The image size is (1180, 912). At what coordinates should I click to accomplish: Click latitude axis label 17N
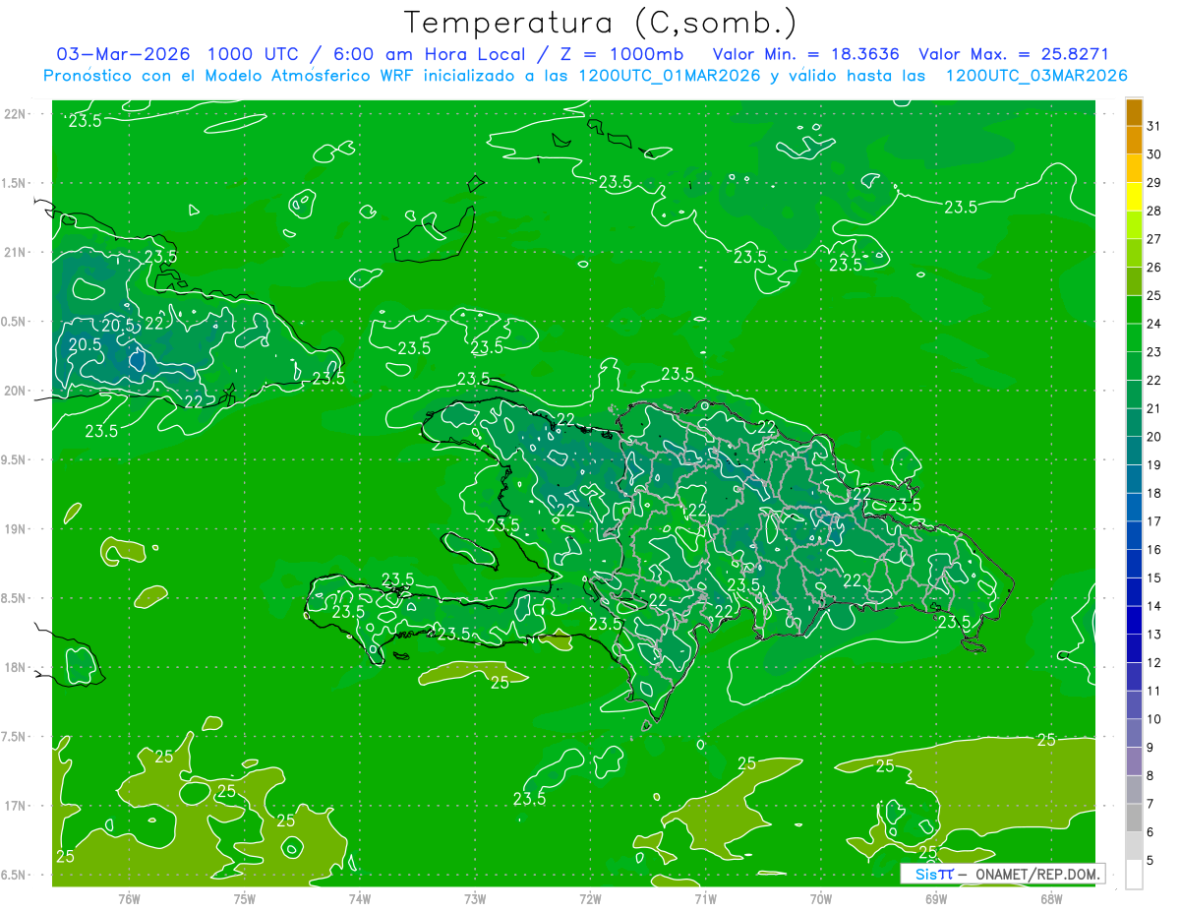[16, 806]
